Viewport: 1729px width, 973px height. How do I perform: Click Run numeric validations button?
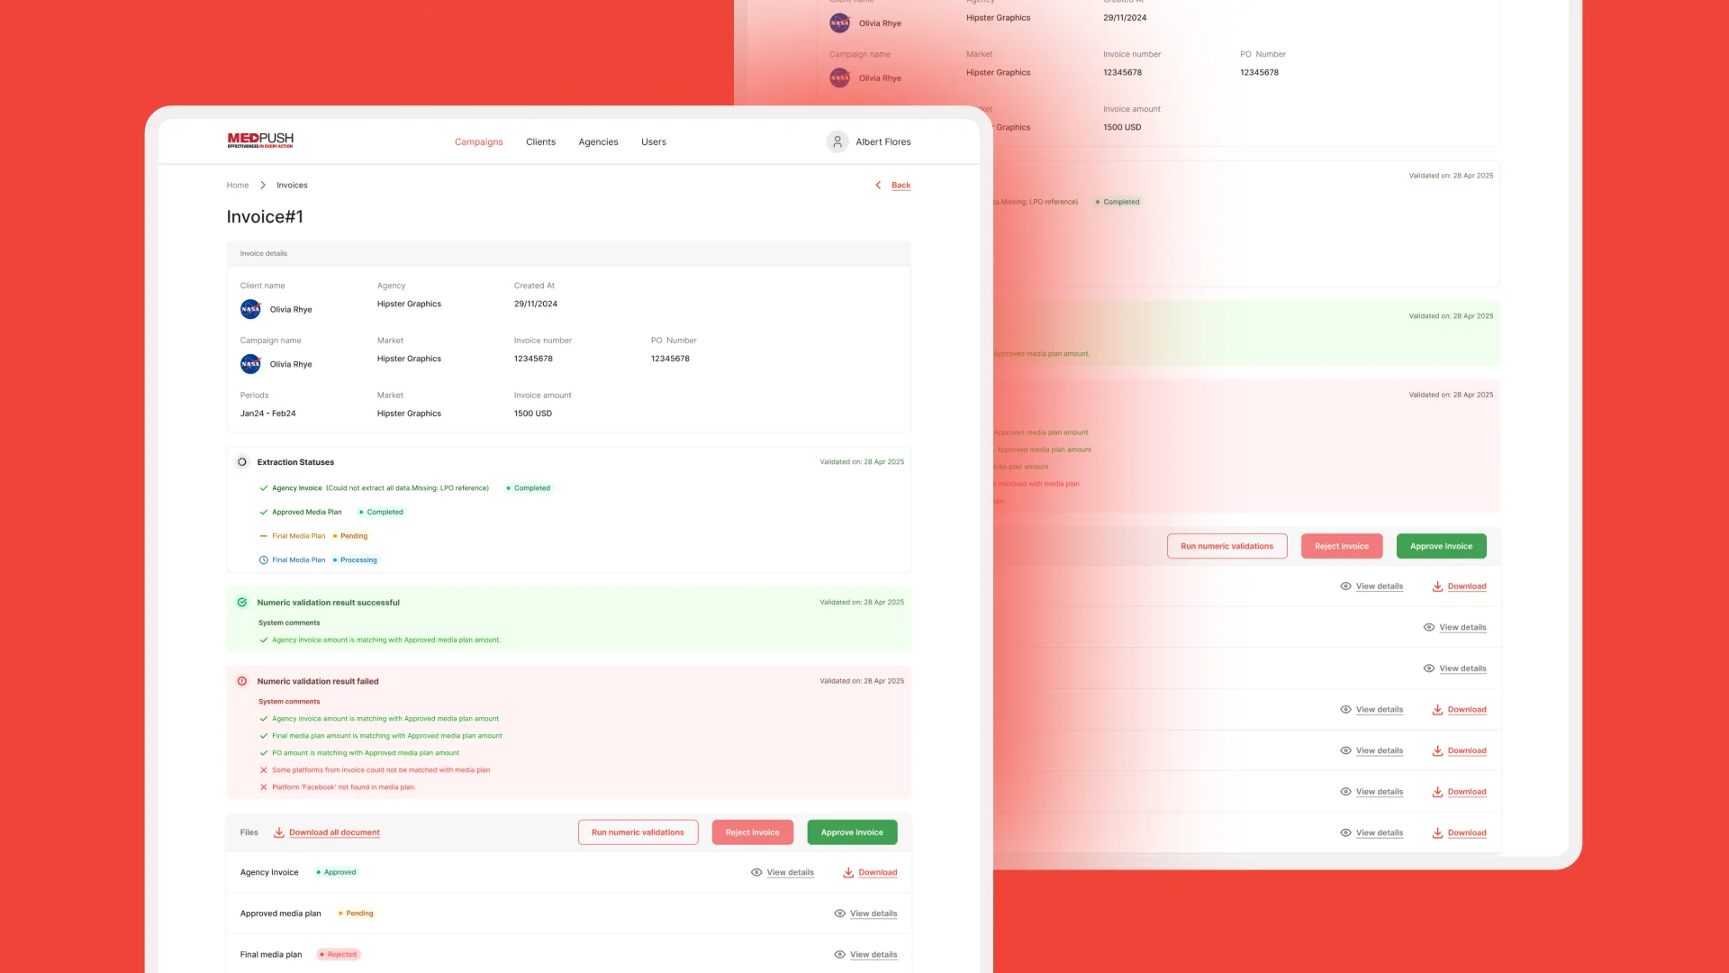click(x=638, y=832)
